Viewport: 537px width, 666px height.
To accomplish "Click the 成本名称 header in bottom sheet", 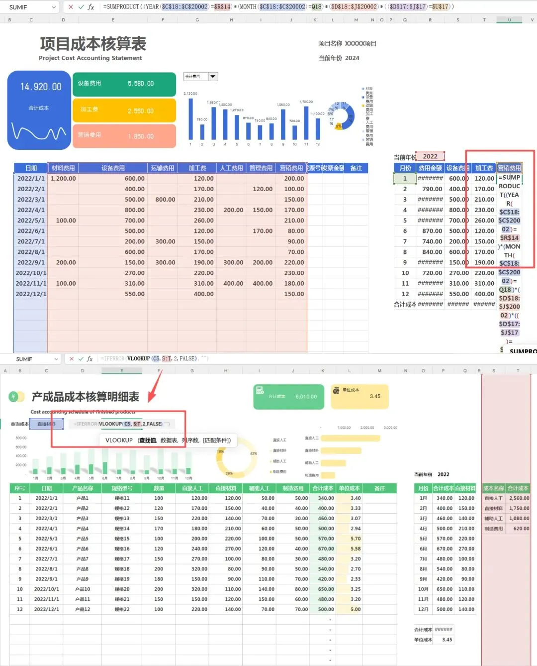I will click(x=493, y=488).
